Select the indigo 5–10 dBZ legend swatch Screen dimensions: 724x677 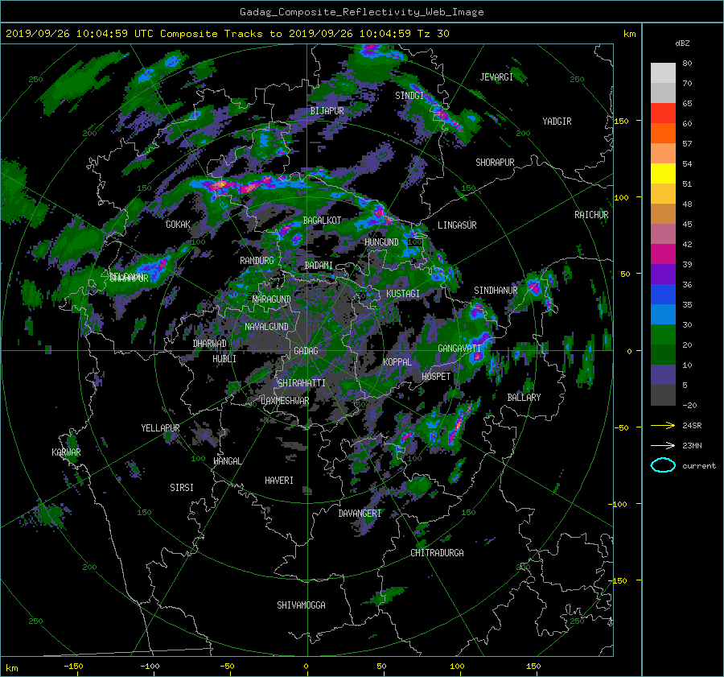click(x=663, y=375)
